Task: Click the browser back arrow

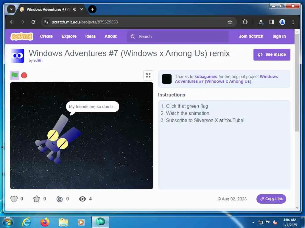Action: point(12,22)
